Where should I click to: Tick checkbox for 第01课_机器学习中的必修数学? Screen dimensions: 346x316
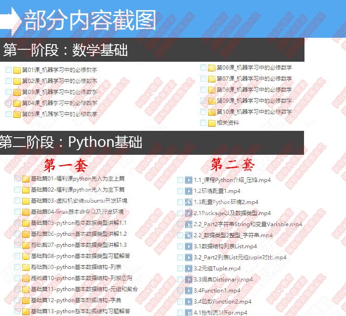click(8, 70)
